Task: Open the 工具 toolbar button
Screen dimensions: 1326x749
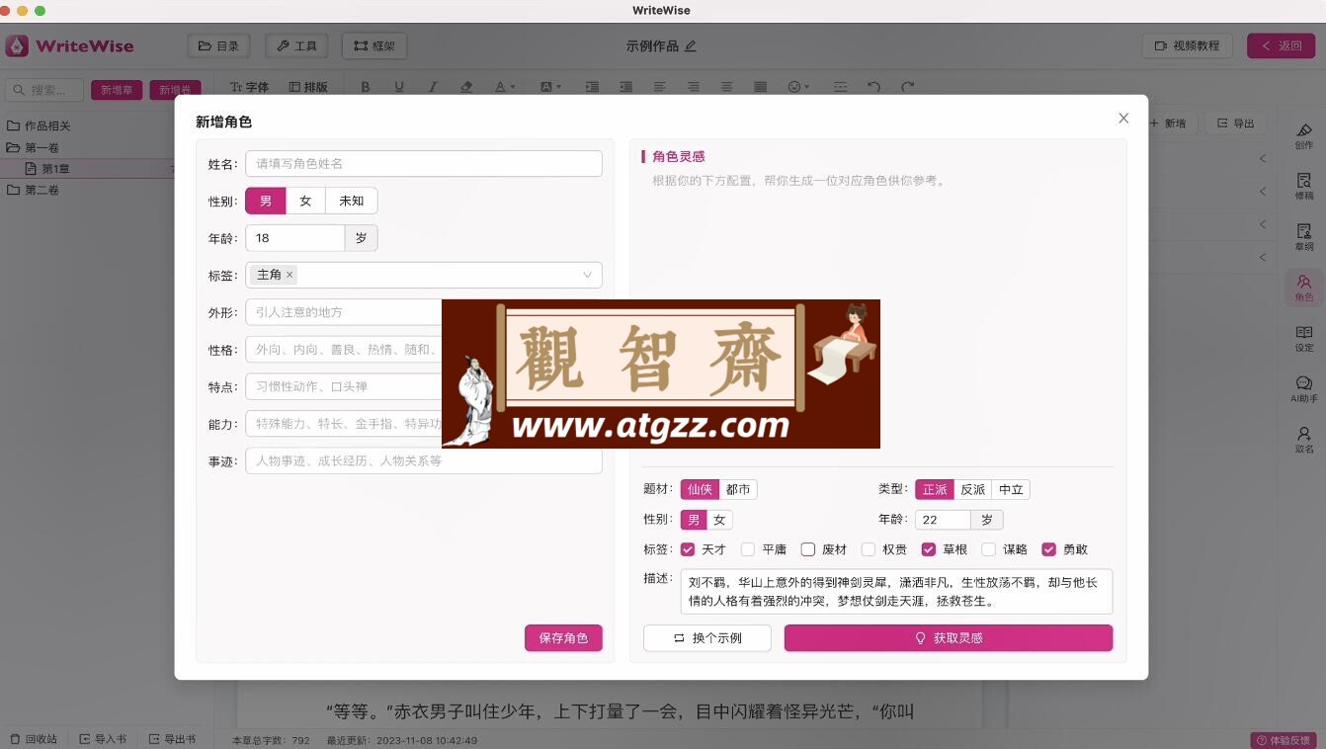Action: [x=296, y=45]
